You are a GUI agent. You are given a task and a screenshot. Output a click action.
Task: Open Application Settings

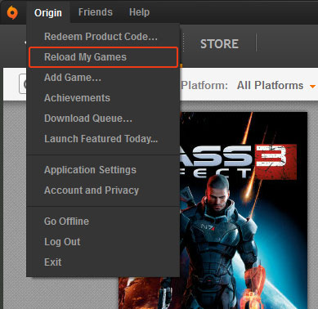click(103, 170)
